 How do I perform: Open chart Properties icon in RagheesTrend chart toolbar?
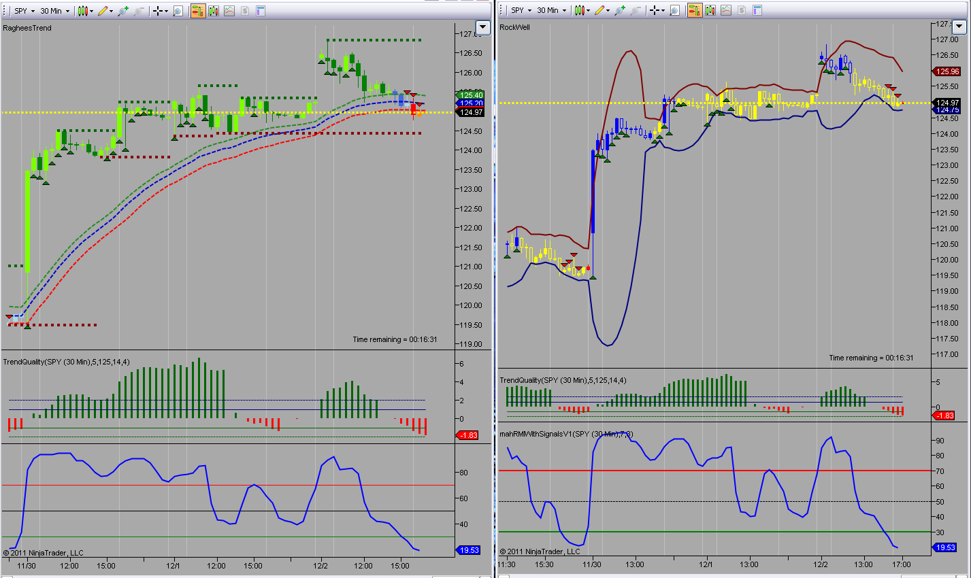pyautogui.click(x=261, y=11)
